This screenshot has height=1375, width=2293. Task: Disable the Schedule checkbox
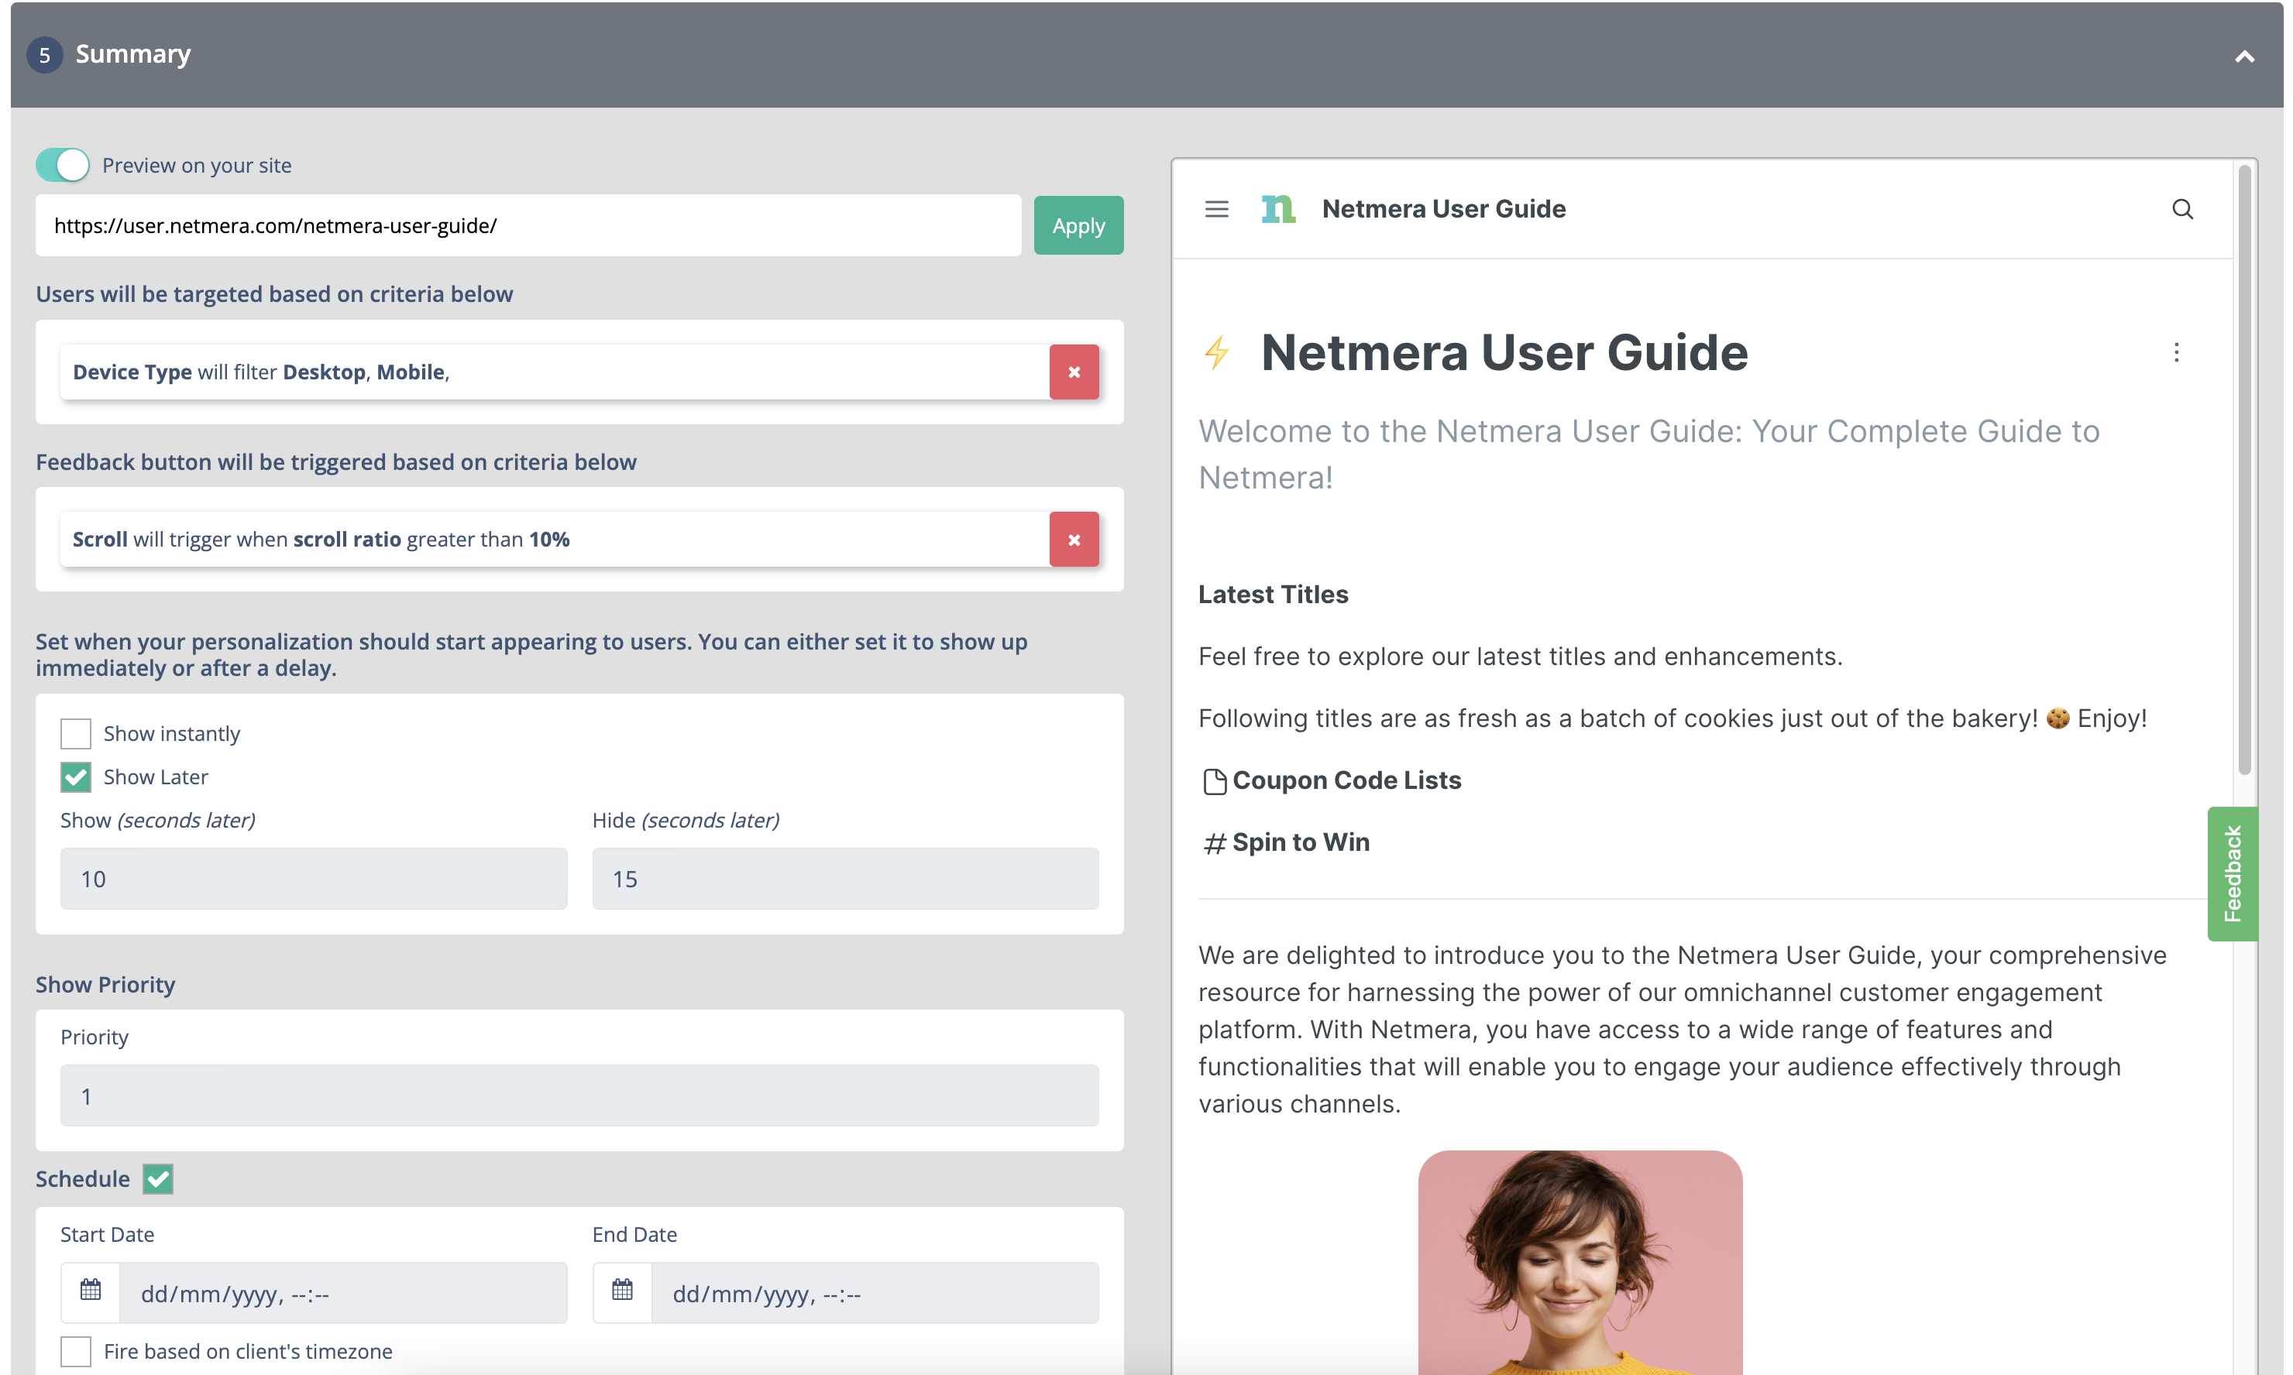pyautogui.click(x=159, y=1178)
